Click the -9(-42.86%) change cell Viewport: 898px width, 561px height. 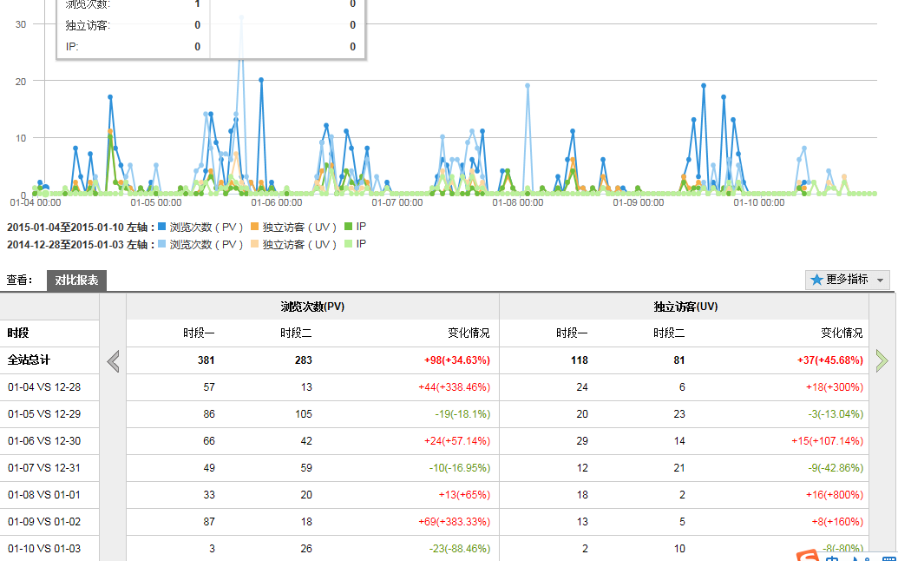(836, 468)
